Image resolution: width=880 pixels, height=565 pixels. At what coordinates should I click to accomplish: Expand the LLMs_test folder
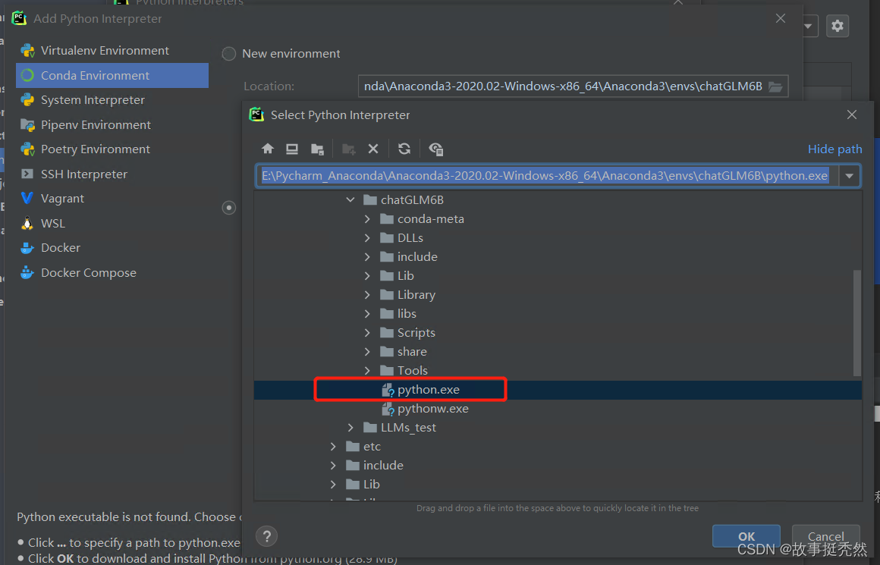pyautogui.click(x=350, y=428)
